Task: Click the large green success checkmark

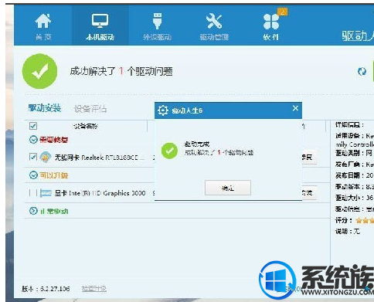Action: click(x=39, y=71)
